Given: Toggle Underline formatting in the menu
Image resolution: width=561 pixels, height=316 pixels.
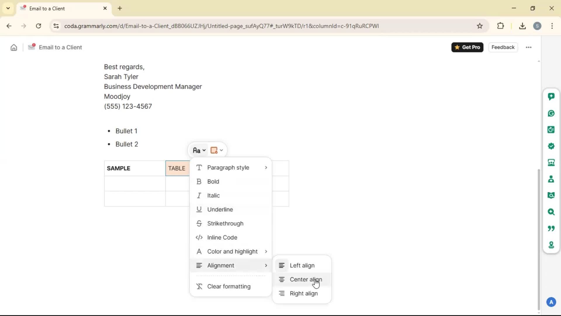Looking at the screenshot, I should click(220, 209).
